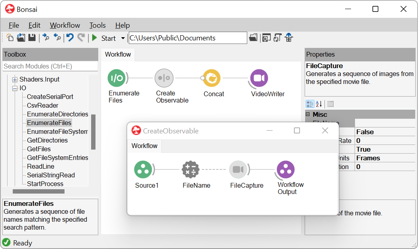Click the Reload extensions toolbar icon
The height and width of the screenshot is (249, 418).
[x=277, y=38]
